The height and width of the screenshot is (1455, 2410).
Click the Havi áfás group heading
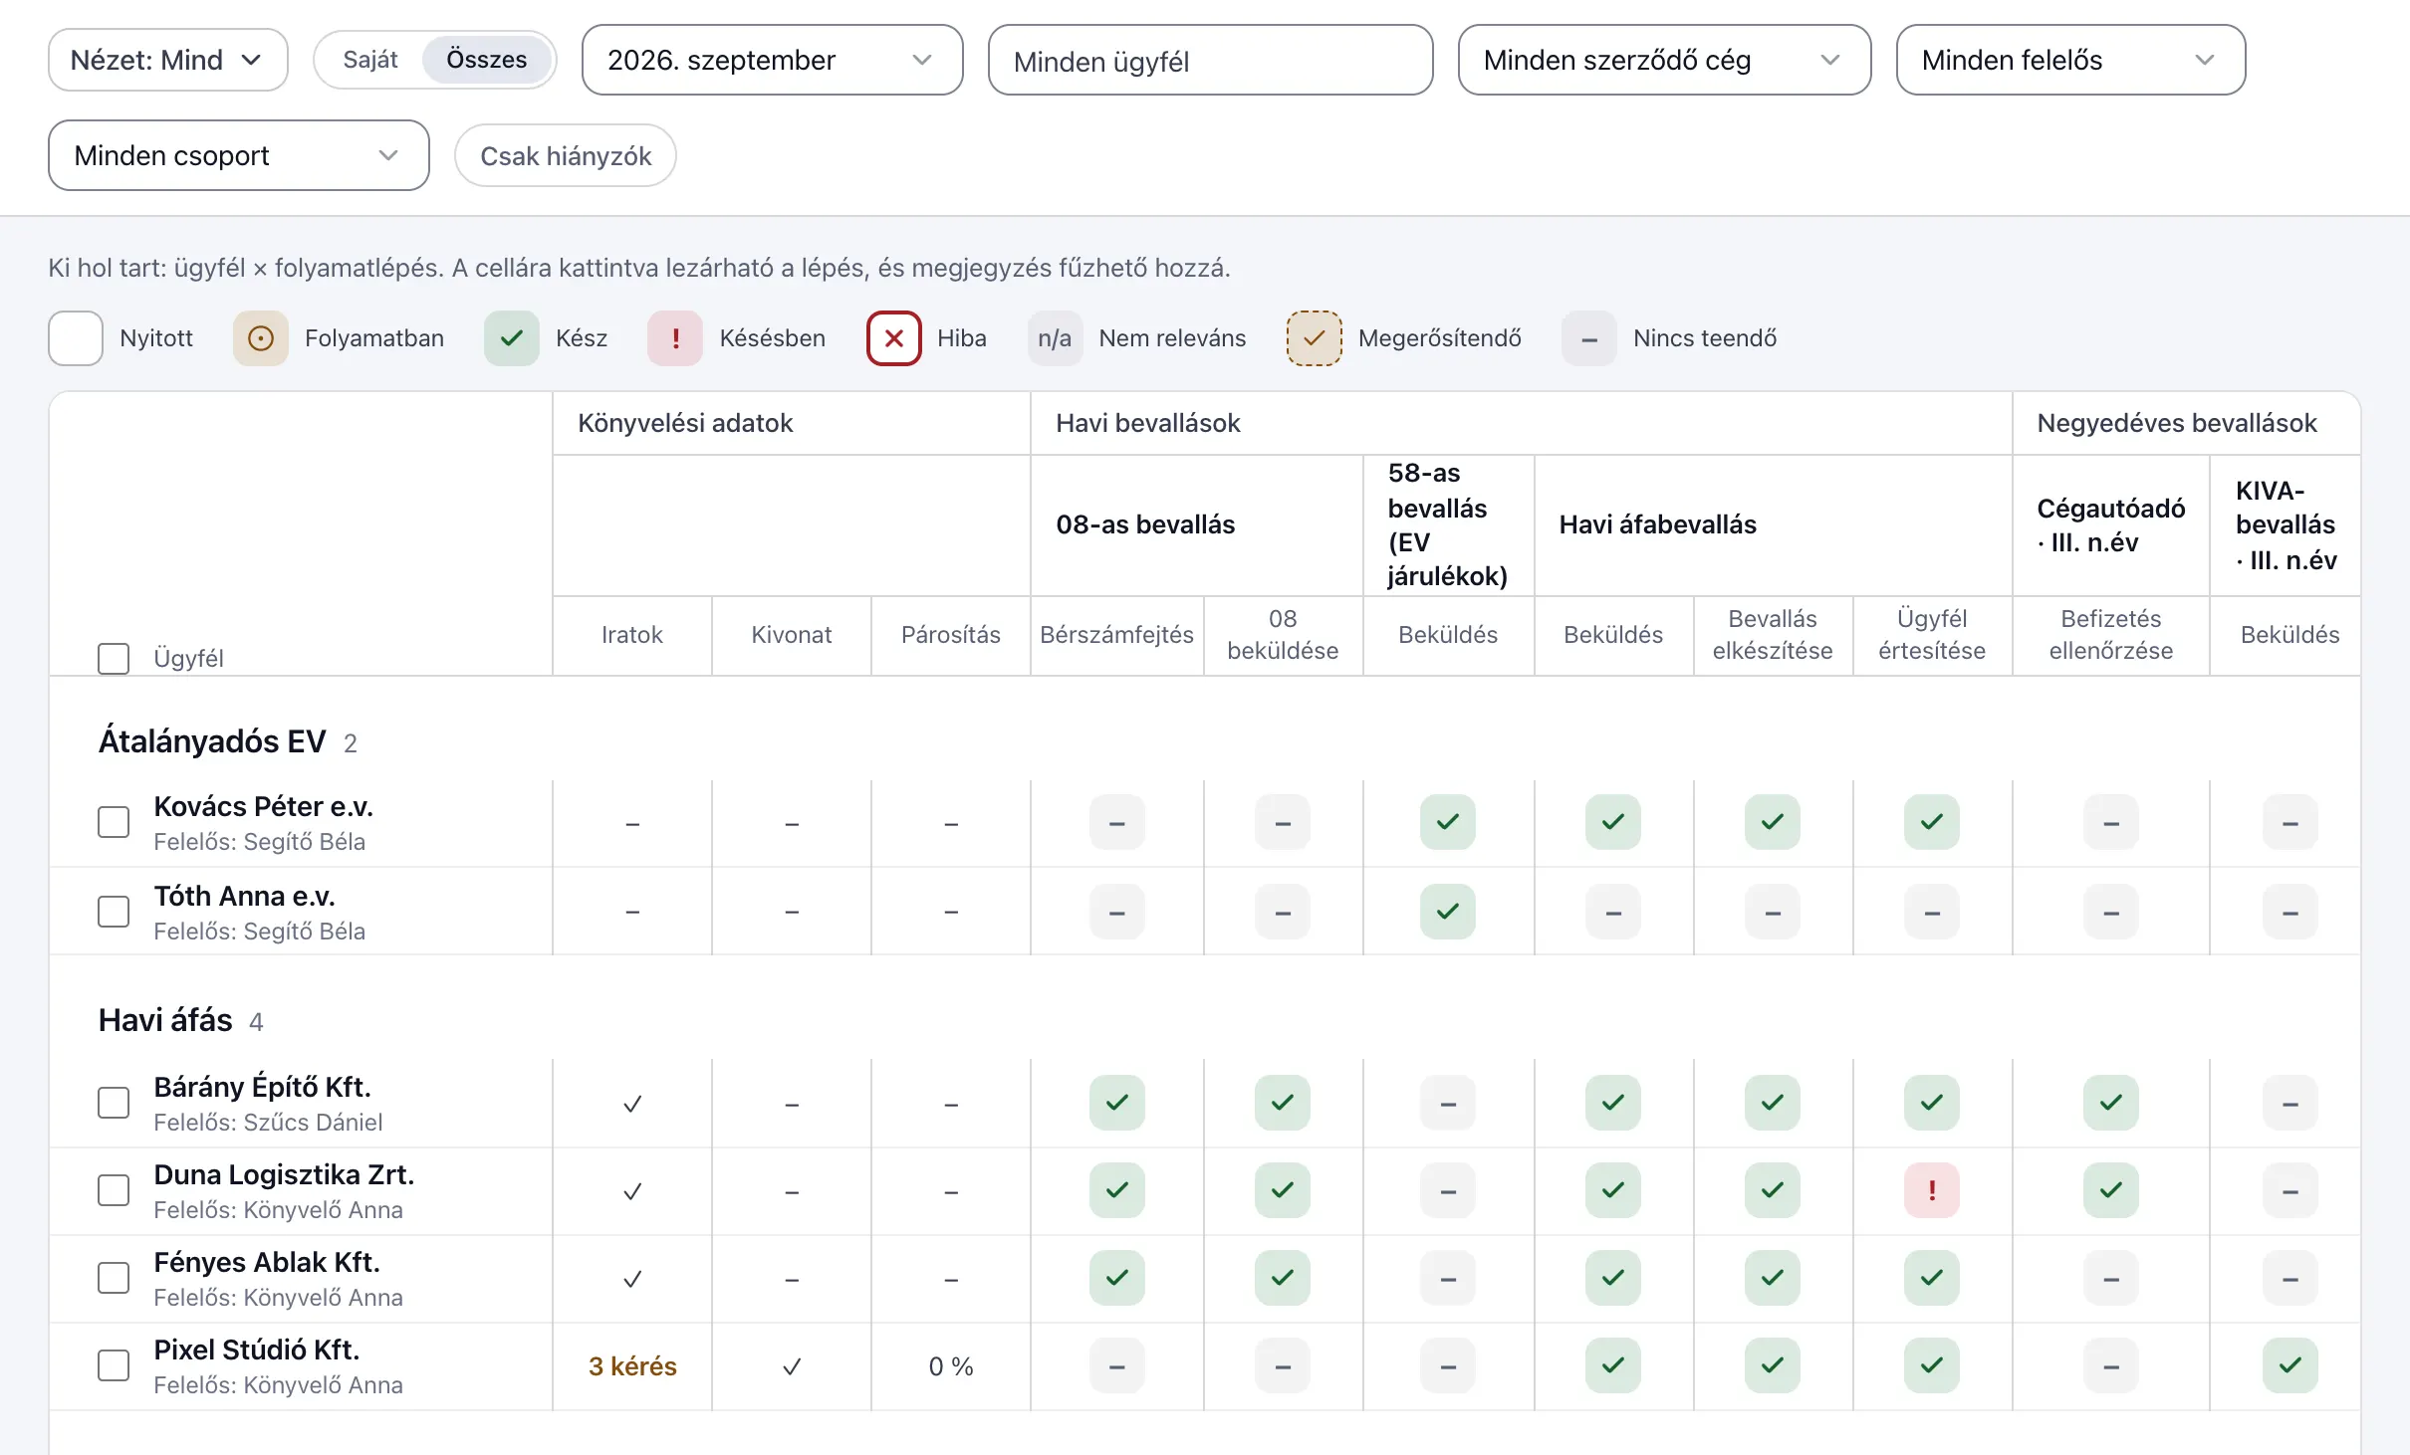click(165, 1020)
